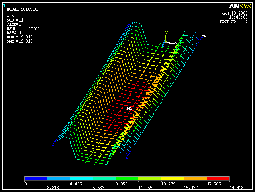Click the DMX =19.918 value
The image size is (255, 192).
(20, 37)
